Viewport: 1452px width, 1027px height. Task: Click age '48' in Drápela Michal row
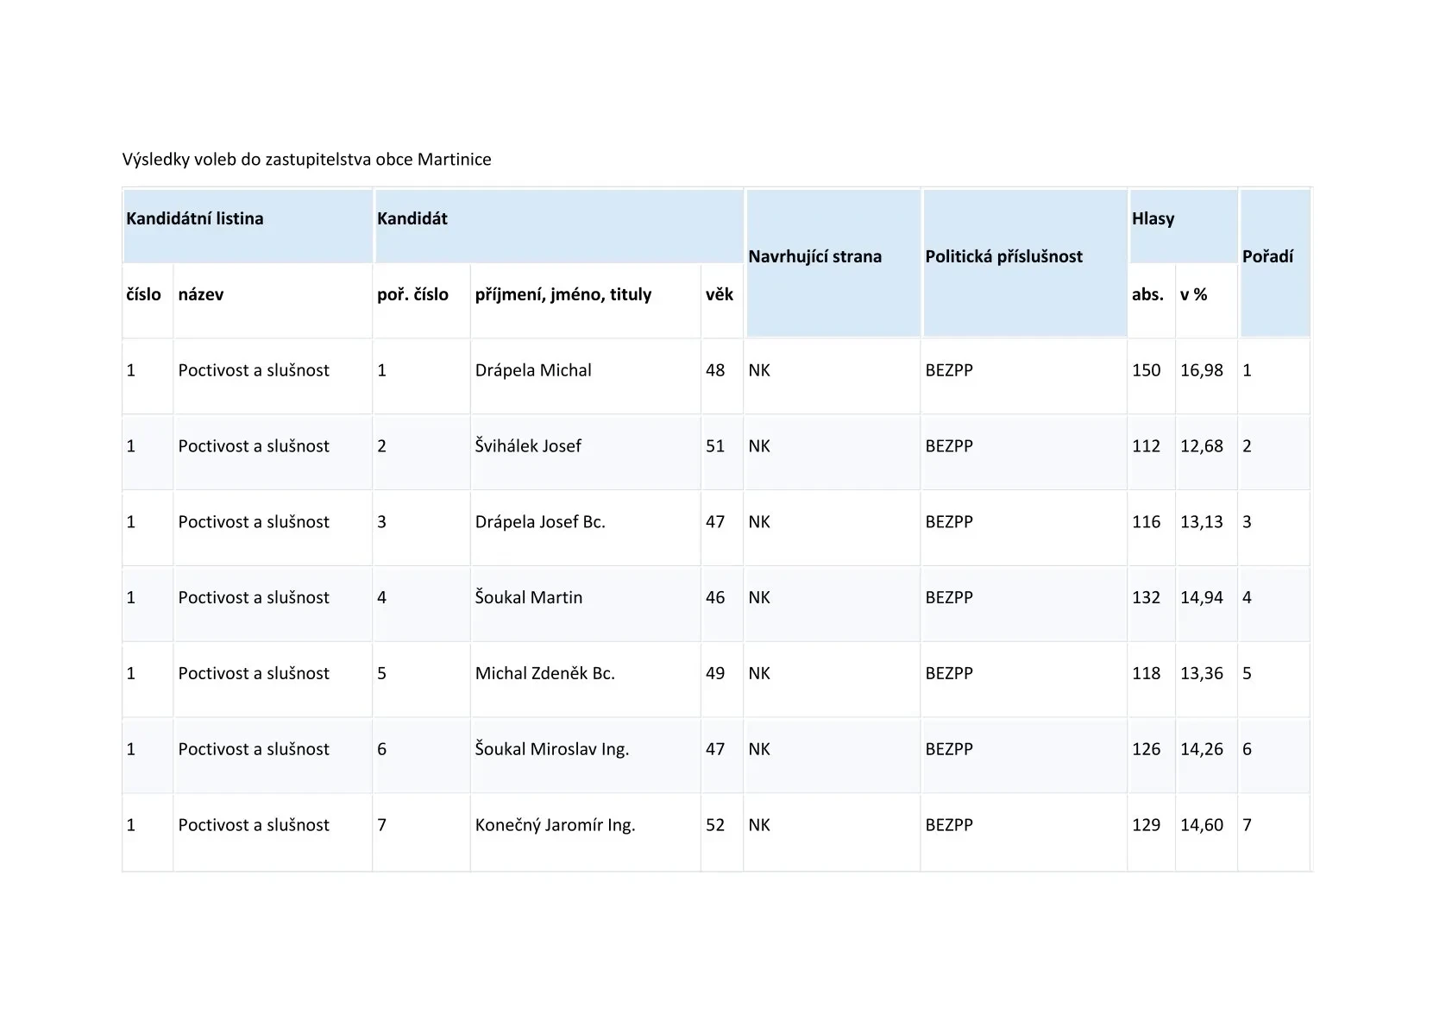[715, 370]
